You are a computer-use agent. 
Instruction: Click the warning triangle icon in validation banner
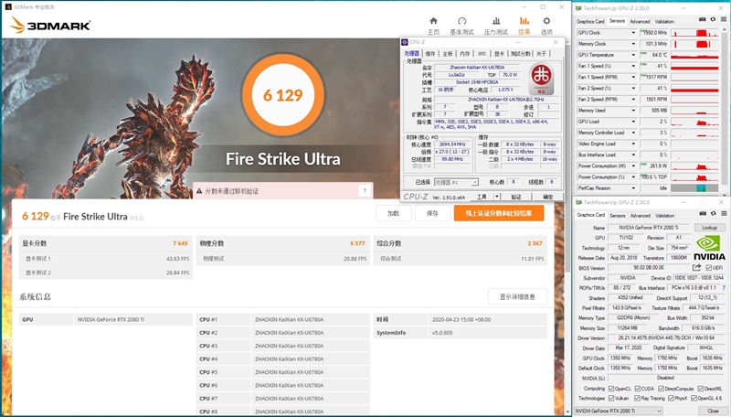pos(199,191)
